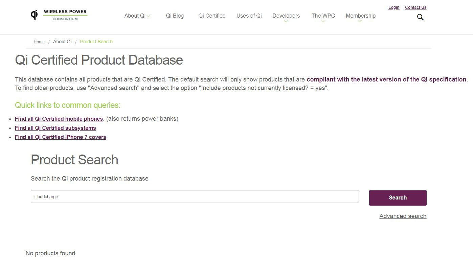The height and width of the screenshot is (280, 473).
Task: Open the Qi Blog menu item
Action: pos(175,16)
